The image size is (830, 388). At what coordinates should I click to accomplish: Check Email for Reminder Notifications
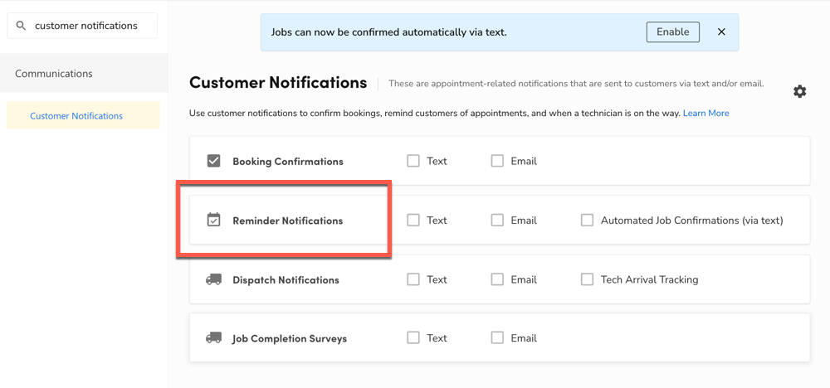click(497, 220)
